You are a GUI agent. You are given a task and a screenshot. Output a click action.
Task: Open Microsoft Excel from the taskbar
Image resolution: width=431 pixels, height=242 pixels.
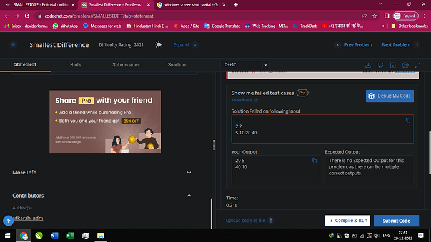pyautogui.click(x=70, y=236)
